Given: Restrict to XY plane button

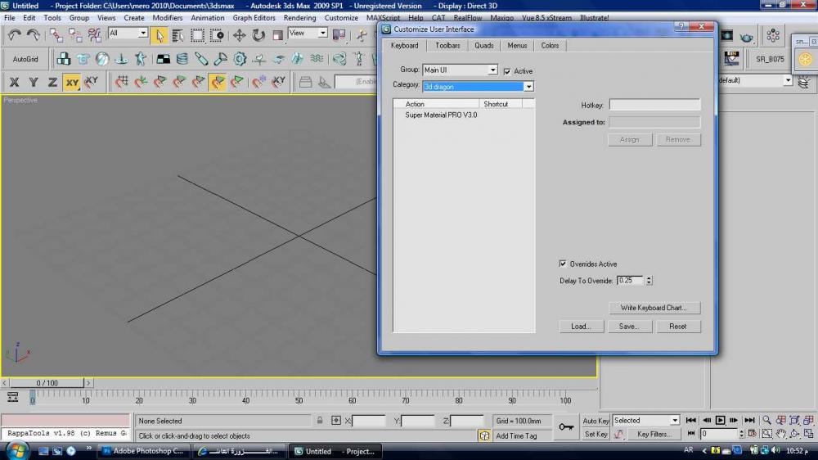Looking at the screenshot, I should (x=71, y=82).
